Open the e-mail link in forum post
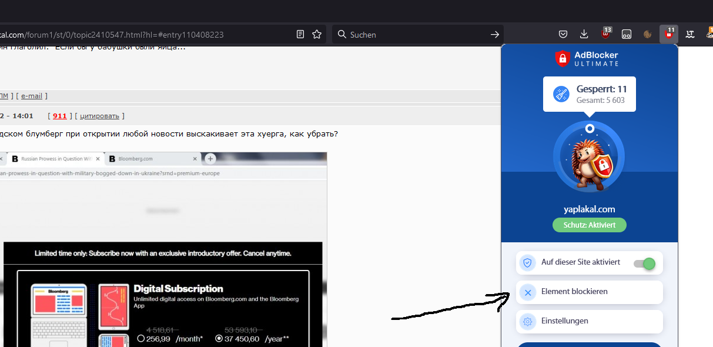This screenshot has height=347, width=713. [32, 96]
